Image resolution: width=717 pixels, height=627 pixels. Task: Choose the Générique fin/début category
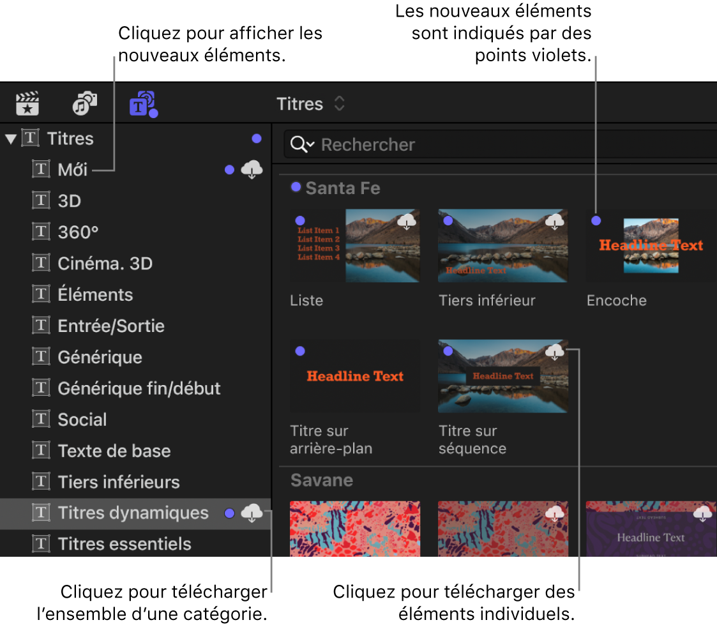(x=139, y=388)
